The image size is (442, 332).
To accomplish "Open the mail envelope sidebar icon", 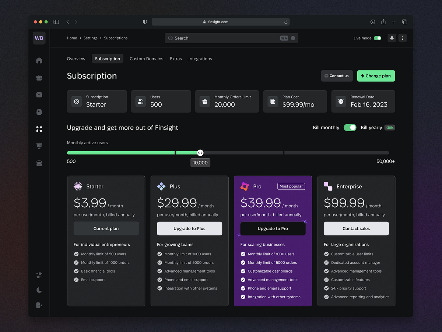I will [39, 95].
